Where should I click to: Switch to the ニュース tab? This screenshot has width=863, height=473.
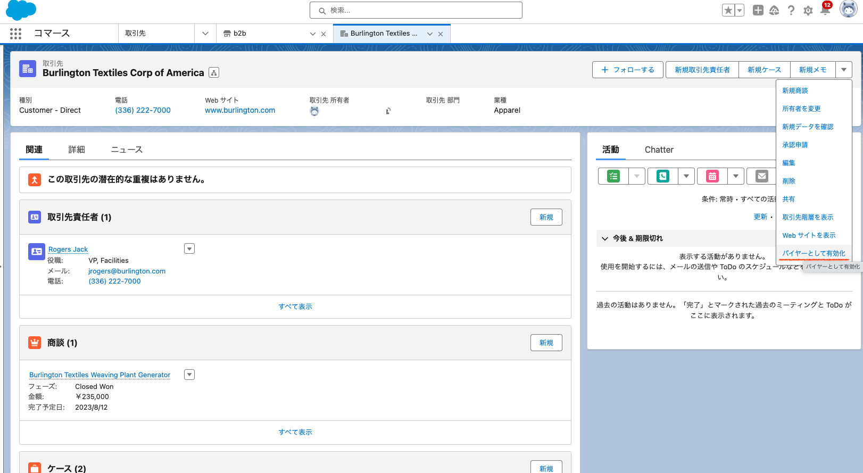[x=127, y=150]
